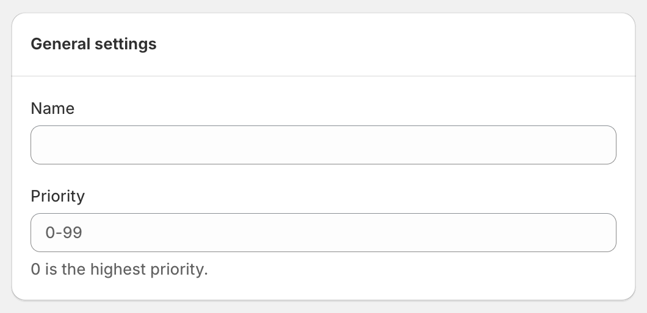Click the center of the Name field

coord(323,145)
